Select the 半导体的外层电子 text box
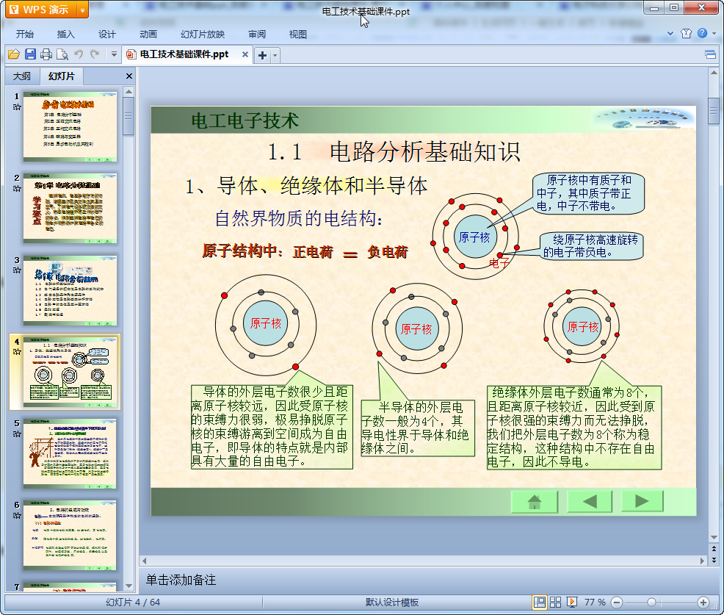Viewport: 724px width, 615px height. [x=418, y=428]
